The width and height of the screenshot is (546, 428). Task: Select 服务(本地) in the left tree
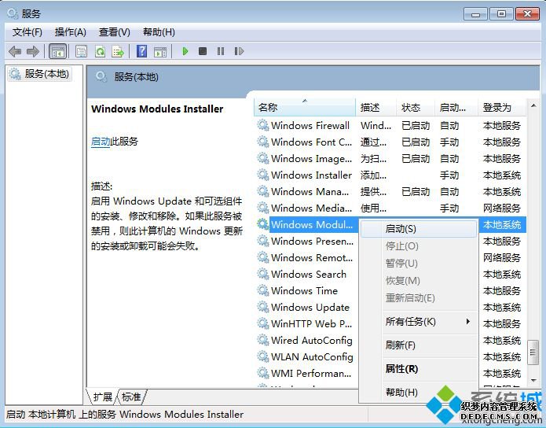click(40, 74)
